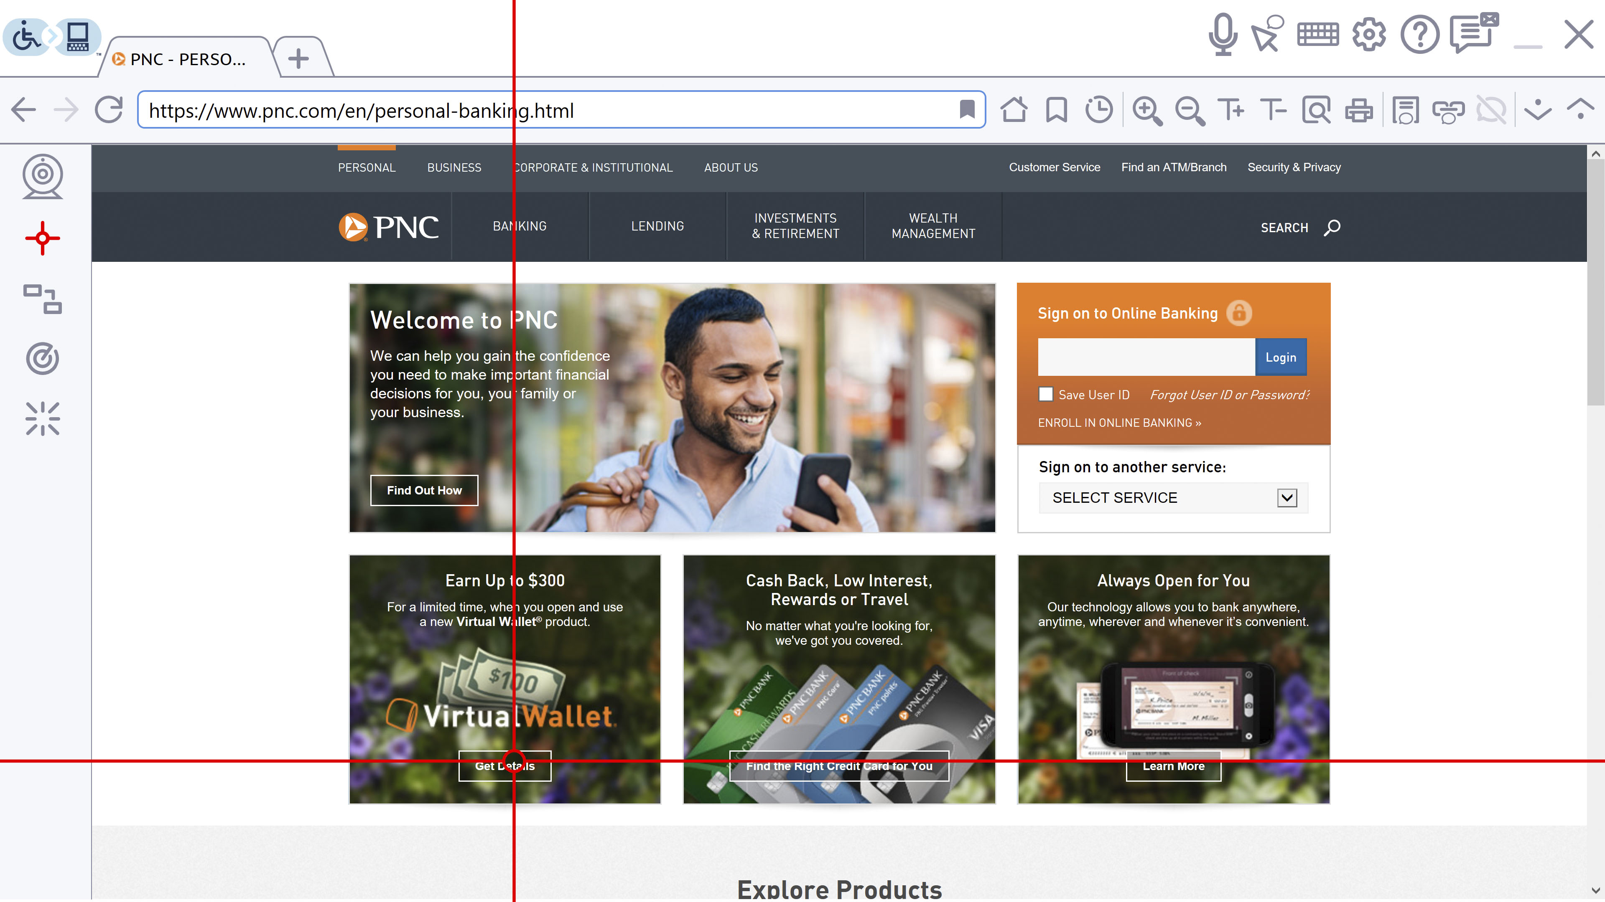Select the target circle sidebar tool
Viewport: 1605px width, 902px height.
[42, 359]
